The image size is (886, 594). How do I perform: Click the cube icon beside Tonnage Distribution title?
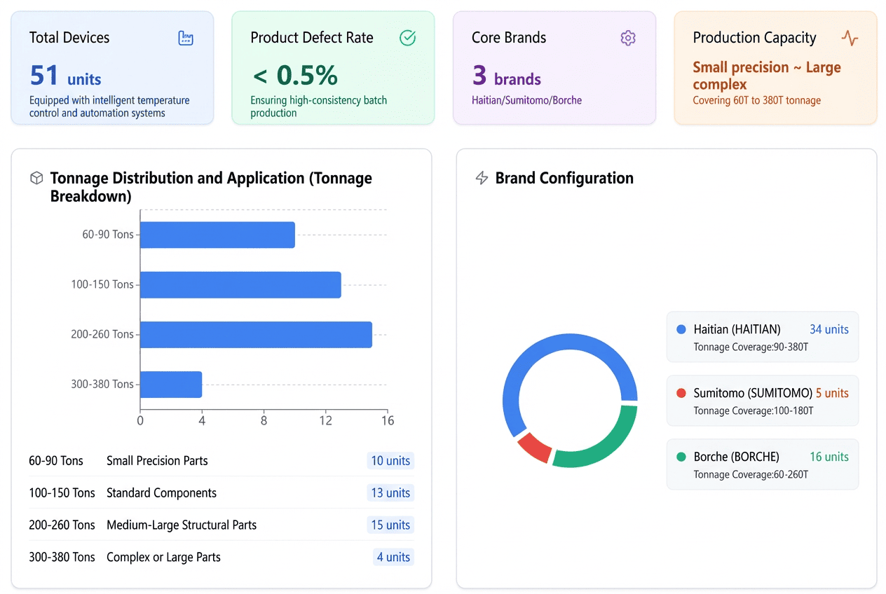[36, 179]
